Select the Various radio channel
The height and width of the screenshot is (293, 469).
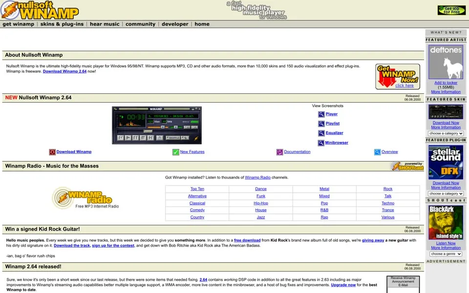[x=388, y=217]
